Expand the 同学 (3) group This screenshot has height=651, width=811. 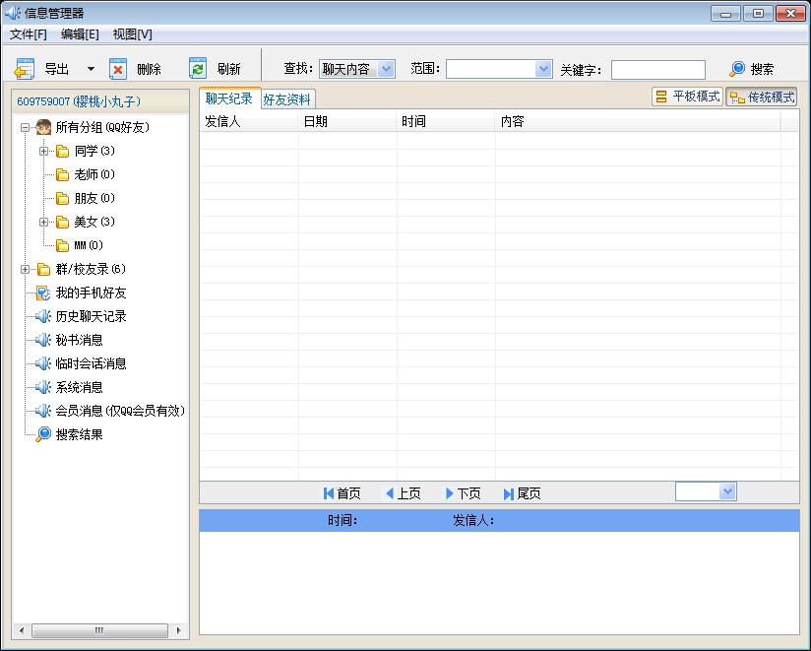point(44,151)
